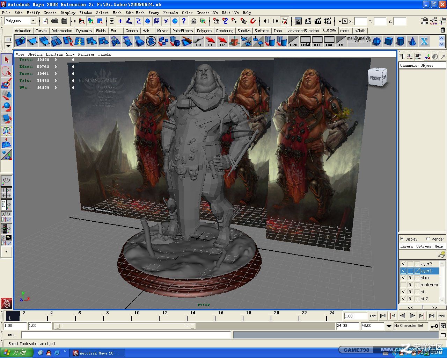Click the play backwards button

click(402, 316)
